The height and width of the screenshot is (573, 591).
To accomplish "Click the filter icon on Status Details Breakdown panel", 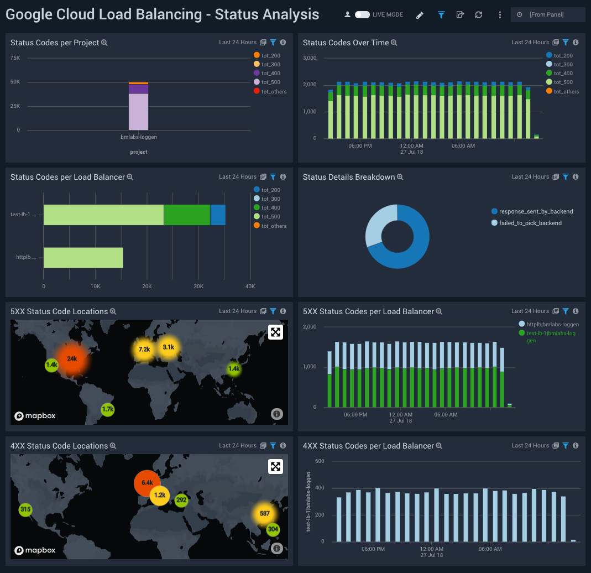I will [x=565, y=176].
